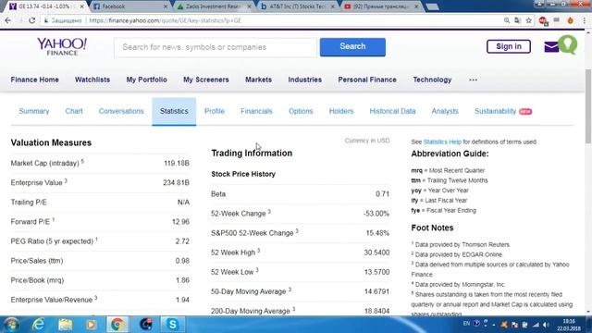Open Technology in navigation
592x333 pixels.
432,80
